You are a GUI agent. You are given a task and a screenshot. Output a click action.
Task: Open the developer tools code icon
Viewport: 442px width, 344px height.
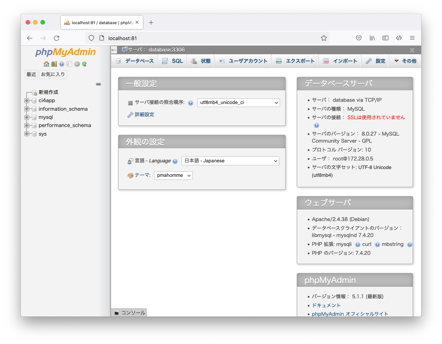(399, 38)
